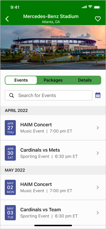Screen dimensions: 106x229
Task: Tap the Wi-Fi status icon
Action: (x=90, y=7)
